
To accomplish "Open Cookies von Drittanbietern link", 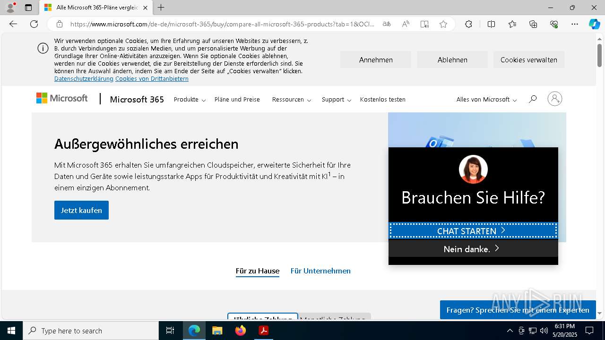I will click(152, 79).
